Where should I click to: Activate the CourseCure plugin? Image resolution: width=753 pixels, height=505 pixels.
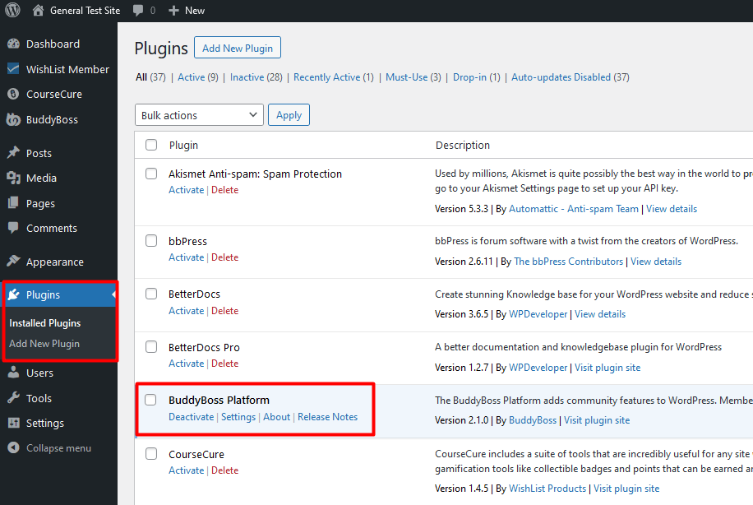click(x=186, y=470)
